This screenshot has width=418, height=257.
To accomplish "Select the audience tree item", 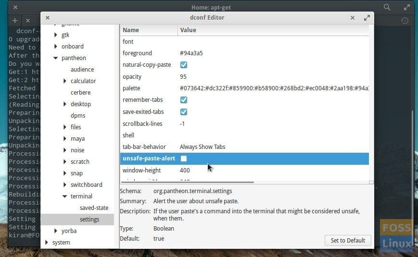I will click(82, 70).
